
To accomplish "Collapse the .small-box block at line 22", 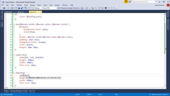I will tap(14, 55).
